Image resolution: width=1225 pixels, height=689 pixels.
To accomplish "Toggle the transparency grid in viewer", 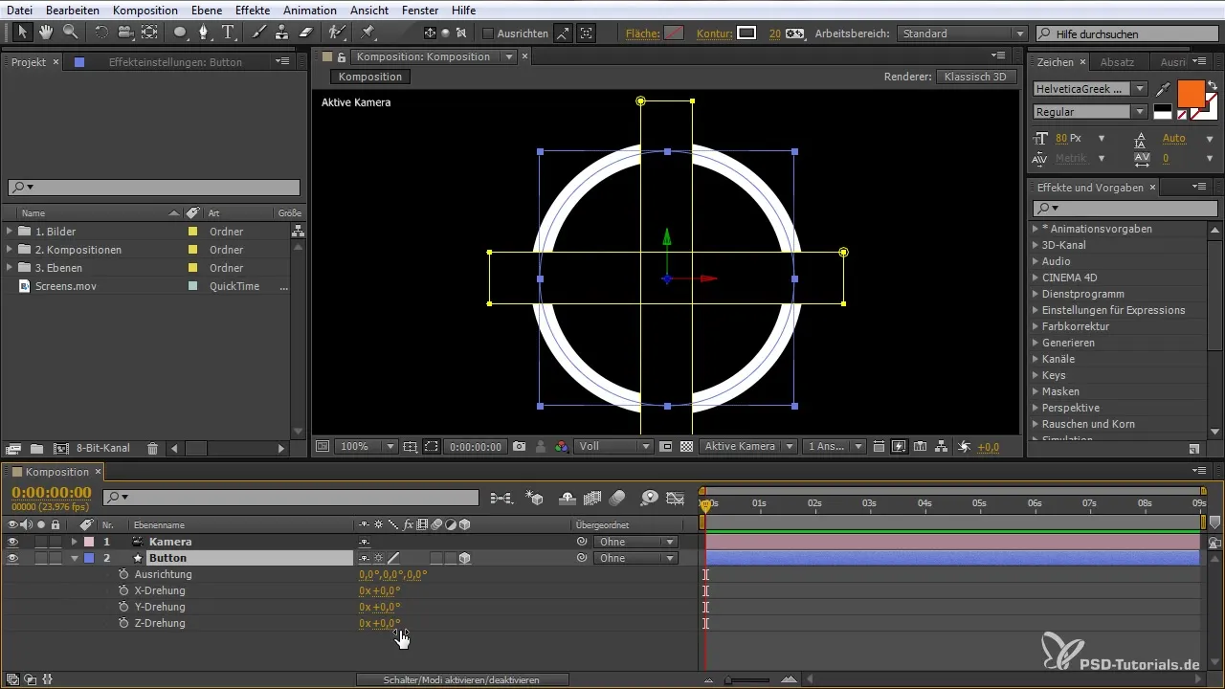I will 686,447.
